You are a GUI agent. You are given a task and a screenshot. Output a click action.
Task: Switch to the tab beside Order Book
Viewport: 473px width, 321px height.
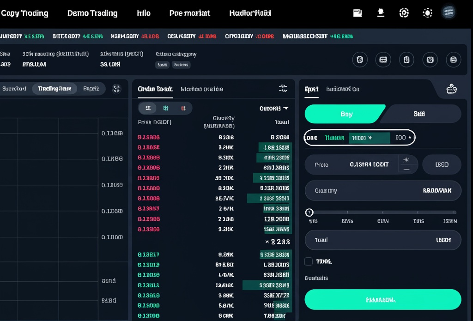click(202, 89)
